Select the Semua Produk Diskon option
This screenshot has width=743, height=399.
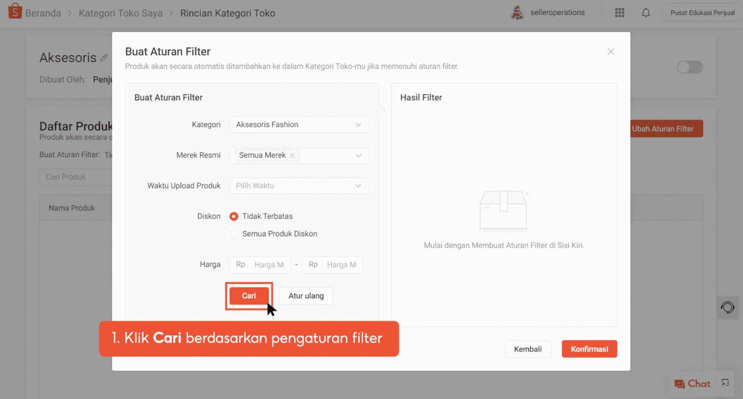234,234
